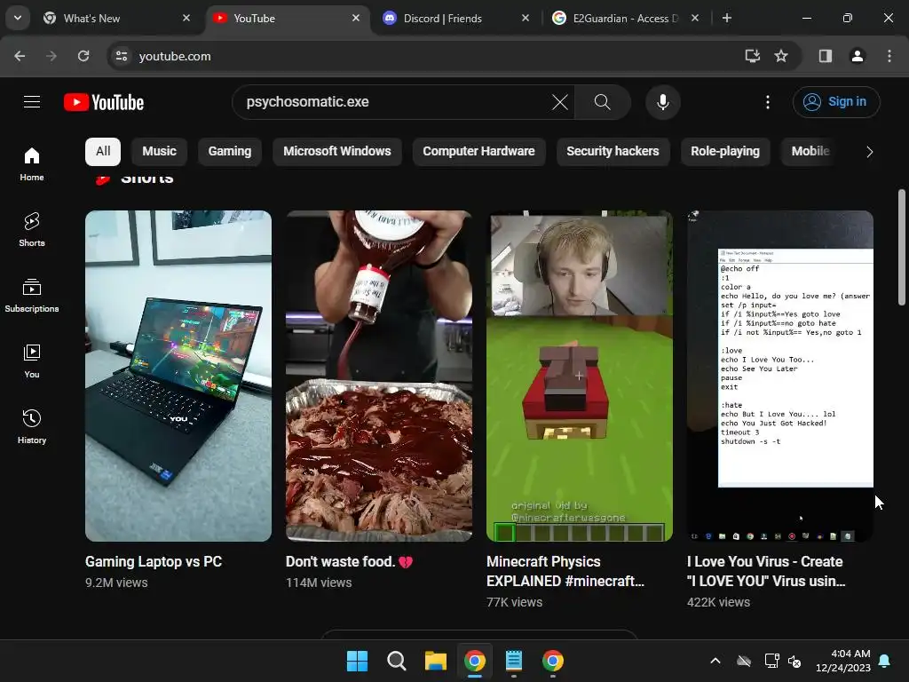This screenshot has height=682, width=909.
Task: Clear the search text with X
Action: click(x=560, y=102)
